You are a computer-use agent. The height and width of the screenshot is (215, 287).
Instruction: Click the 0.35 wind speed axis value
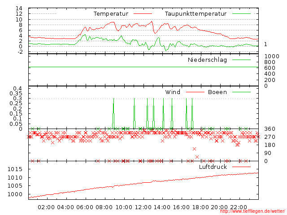pos(16,94)
